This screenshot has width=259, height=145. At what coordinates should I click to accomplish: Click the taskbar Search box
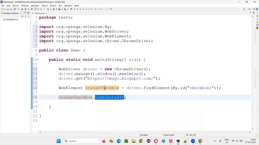pos(81,141)
